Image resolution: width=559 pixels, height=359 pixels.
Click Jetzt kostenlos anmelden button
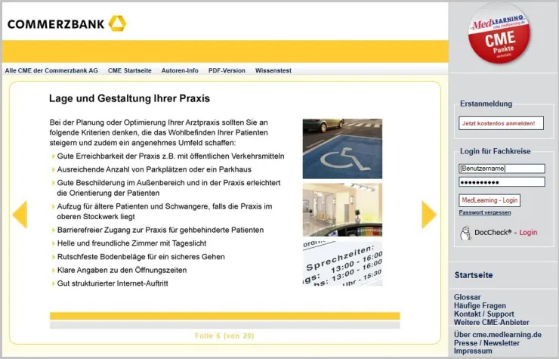[x=500, y=123]
